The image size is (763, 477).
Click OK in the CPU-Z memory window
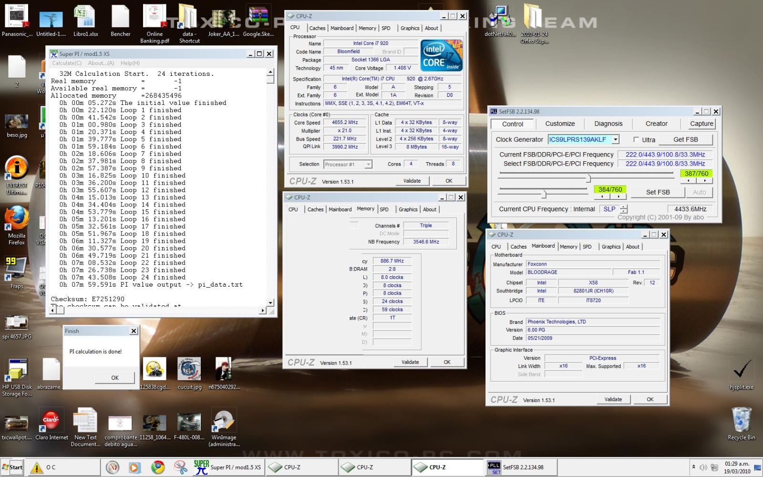click(447, 362)
